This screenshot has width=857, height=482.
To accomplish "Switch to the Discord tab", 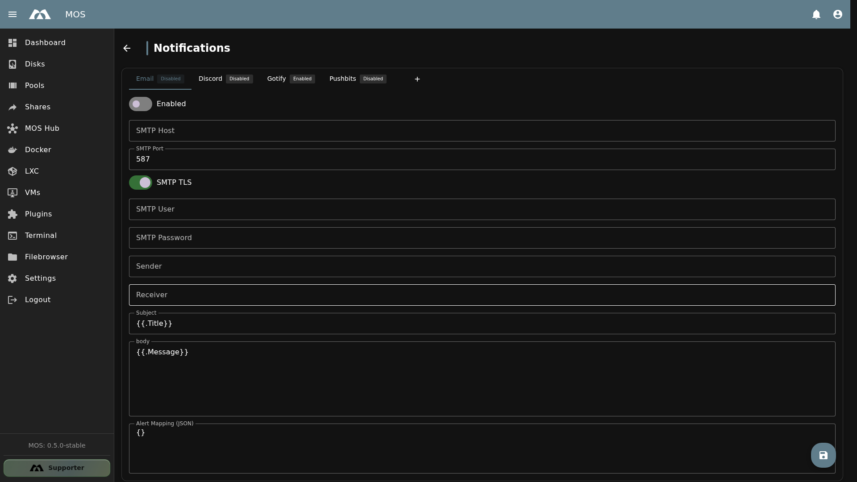I will [225, 79].
